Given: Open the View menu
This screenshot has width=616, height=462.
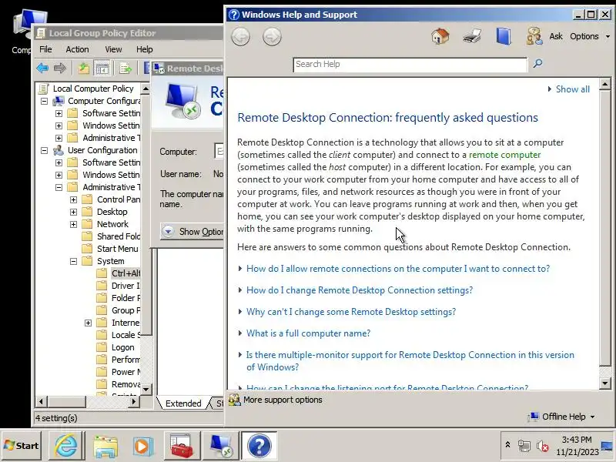Looking at the screenshot, I should [x=113, y=49].
